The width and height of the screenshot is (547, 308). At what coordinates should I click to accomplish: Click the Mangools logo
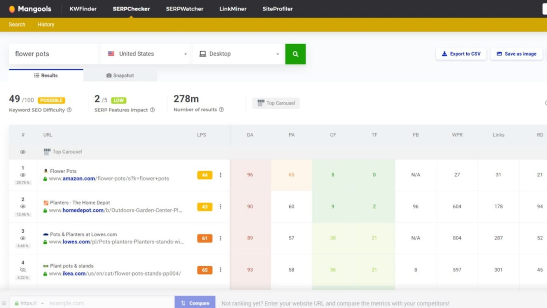pos(29,9)
